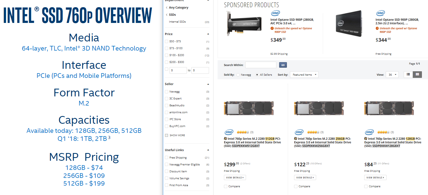Filter by seller IPC Store

point(167,119)
